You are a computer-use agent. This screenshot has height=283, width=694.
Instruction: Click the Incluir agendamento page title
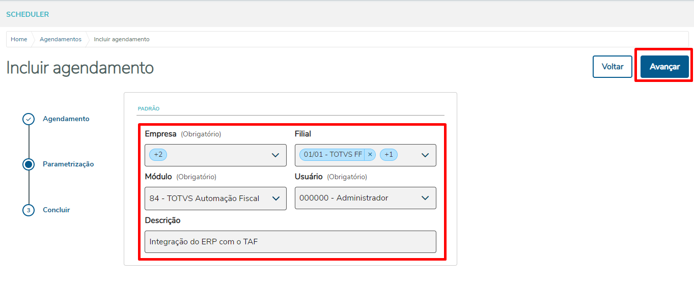(80, 68)
